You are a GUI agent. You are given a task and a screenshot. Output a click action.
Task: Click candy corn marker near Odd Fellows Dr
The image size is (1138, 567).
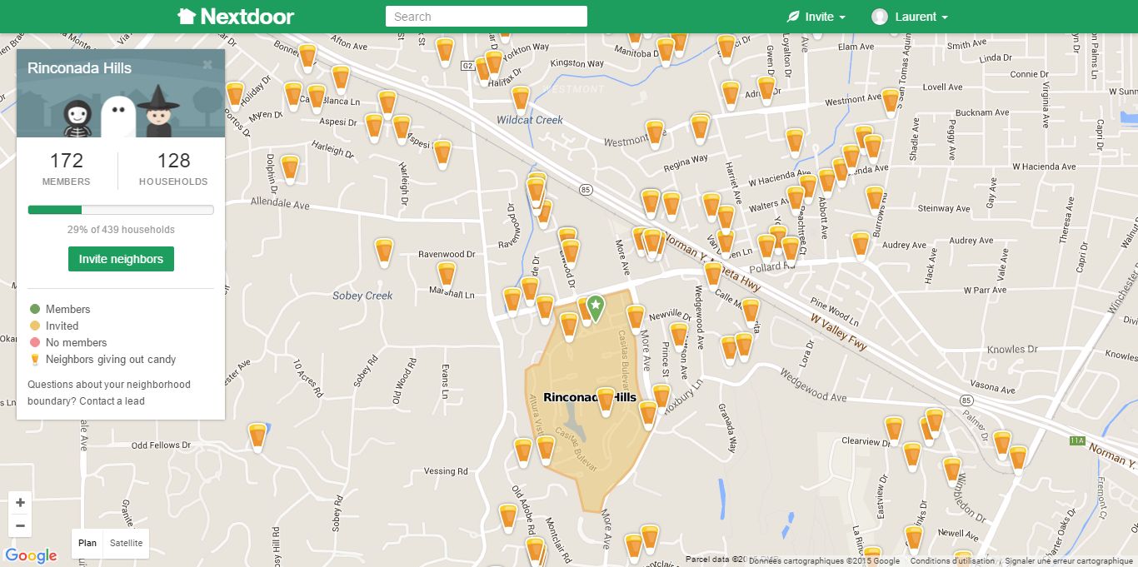click(257, 438)
